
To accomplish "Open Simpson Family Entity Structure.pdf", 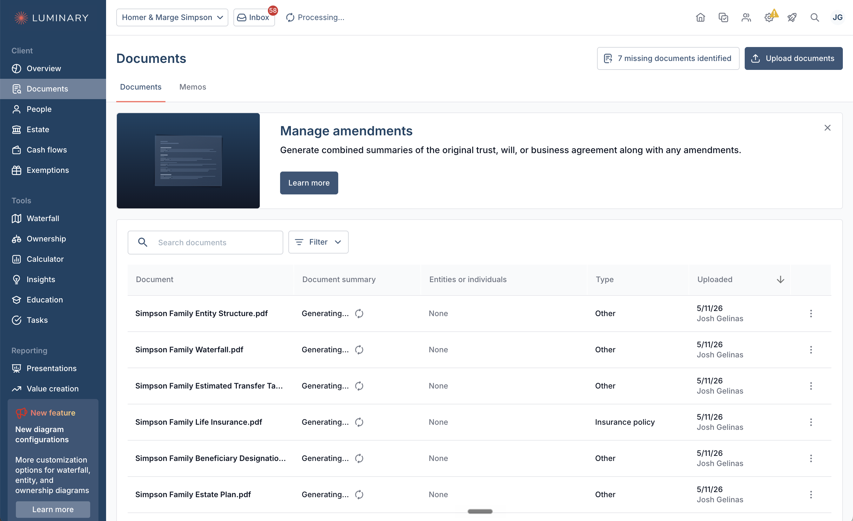I will [201, 314].
